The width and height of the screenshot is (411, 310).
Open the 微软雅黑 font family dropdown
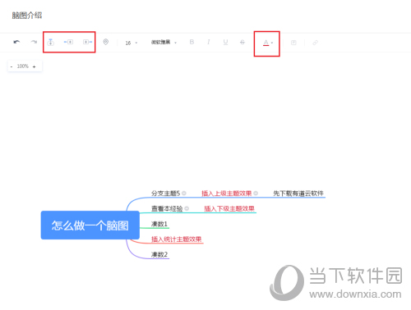point(164,43)
